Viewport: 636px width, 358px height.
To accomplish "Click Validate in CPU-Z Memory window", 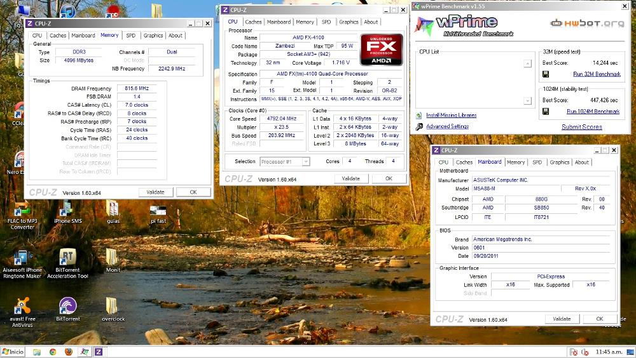I will (x=155, y=192).
